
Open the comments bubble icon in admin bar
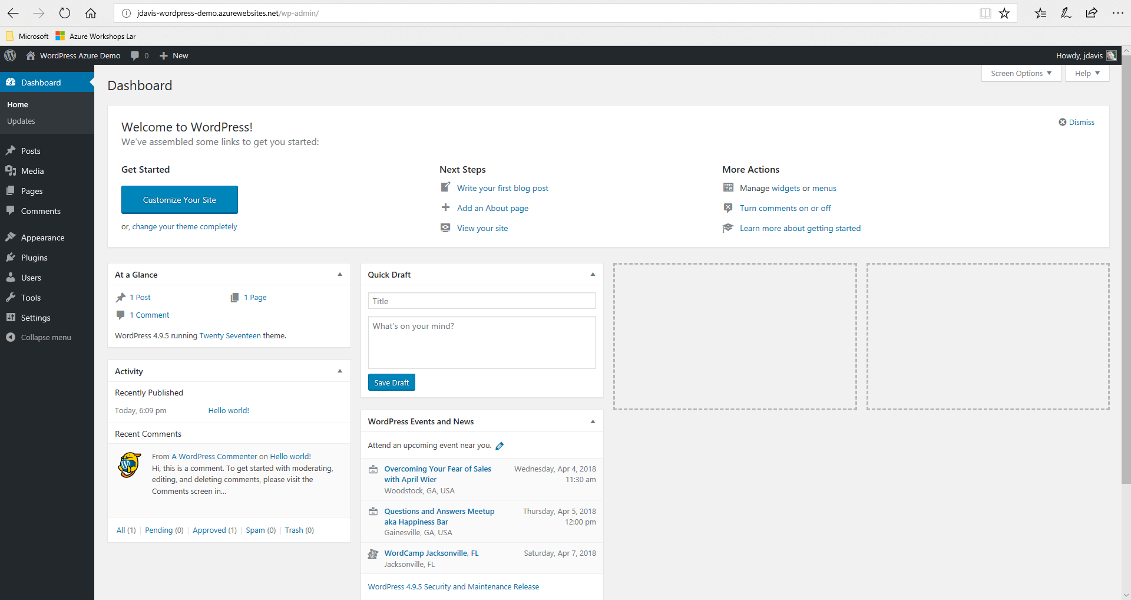point(135,55)
